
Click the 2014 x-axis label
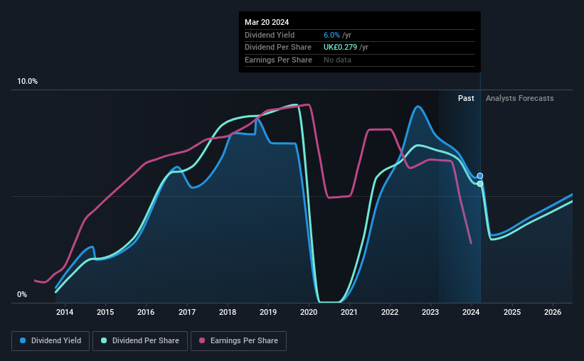(65, 312)
